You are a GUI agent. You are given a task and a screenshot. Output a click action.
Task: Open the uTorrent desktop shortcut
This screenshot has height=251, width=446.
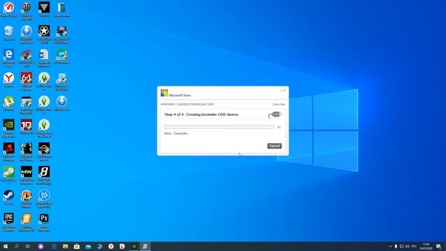pos(9,103)
